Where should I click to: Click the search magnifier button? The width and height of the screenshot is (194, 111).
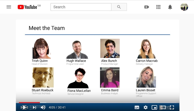click(119, 7)
